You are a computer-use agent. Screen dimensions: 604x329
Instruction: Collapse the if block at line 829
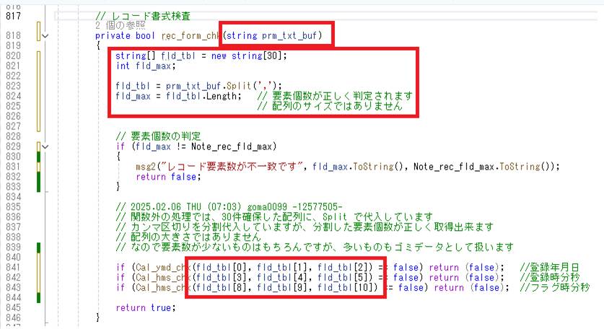45,146
